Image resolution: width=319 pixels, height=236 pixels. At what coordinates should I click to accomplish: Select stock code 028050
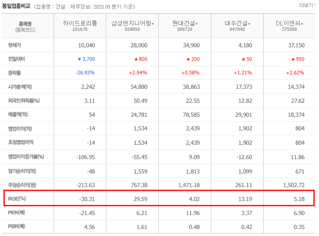click(x=132, y=29)
